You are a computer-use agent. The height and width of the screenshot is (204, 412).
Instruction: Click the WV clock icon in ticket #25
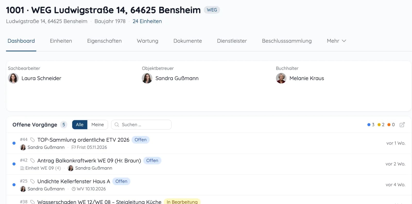click(74, 189)
